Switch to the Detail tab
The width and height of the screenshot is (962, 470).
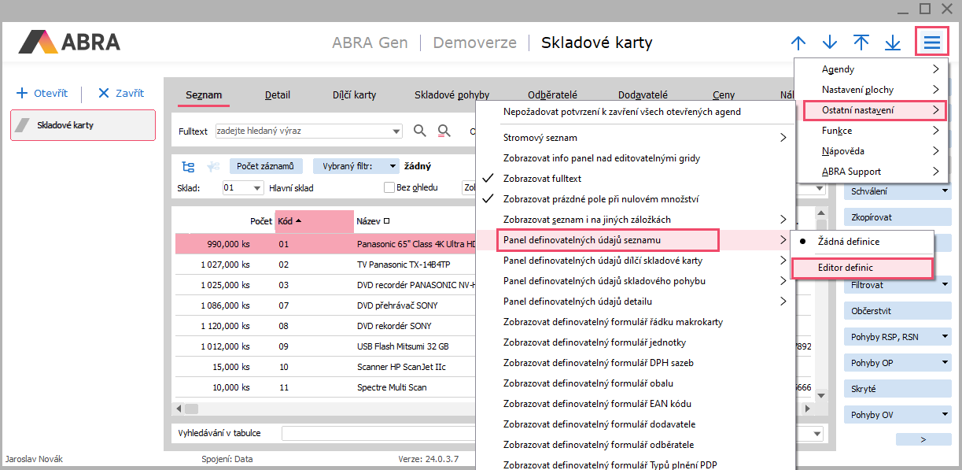(278, 94)
